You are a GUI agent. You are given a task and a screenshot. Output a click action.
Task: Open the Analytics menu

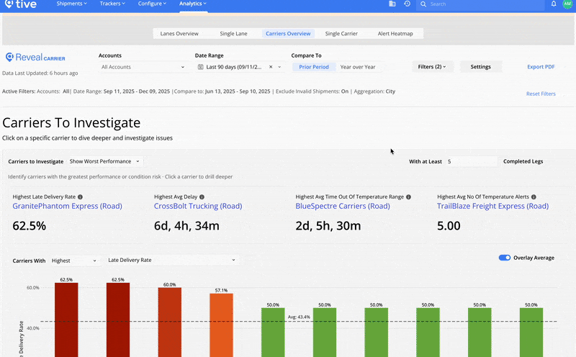[193, 4]
